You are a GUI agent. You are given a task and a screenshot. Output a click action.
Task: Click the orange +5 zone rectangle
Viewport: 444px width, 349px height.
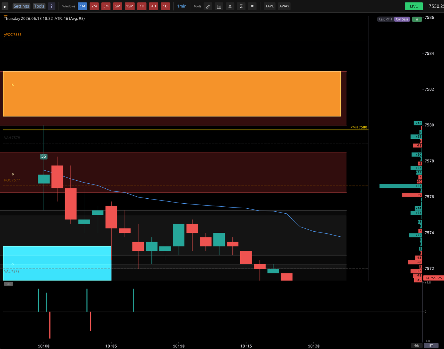172,94
